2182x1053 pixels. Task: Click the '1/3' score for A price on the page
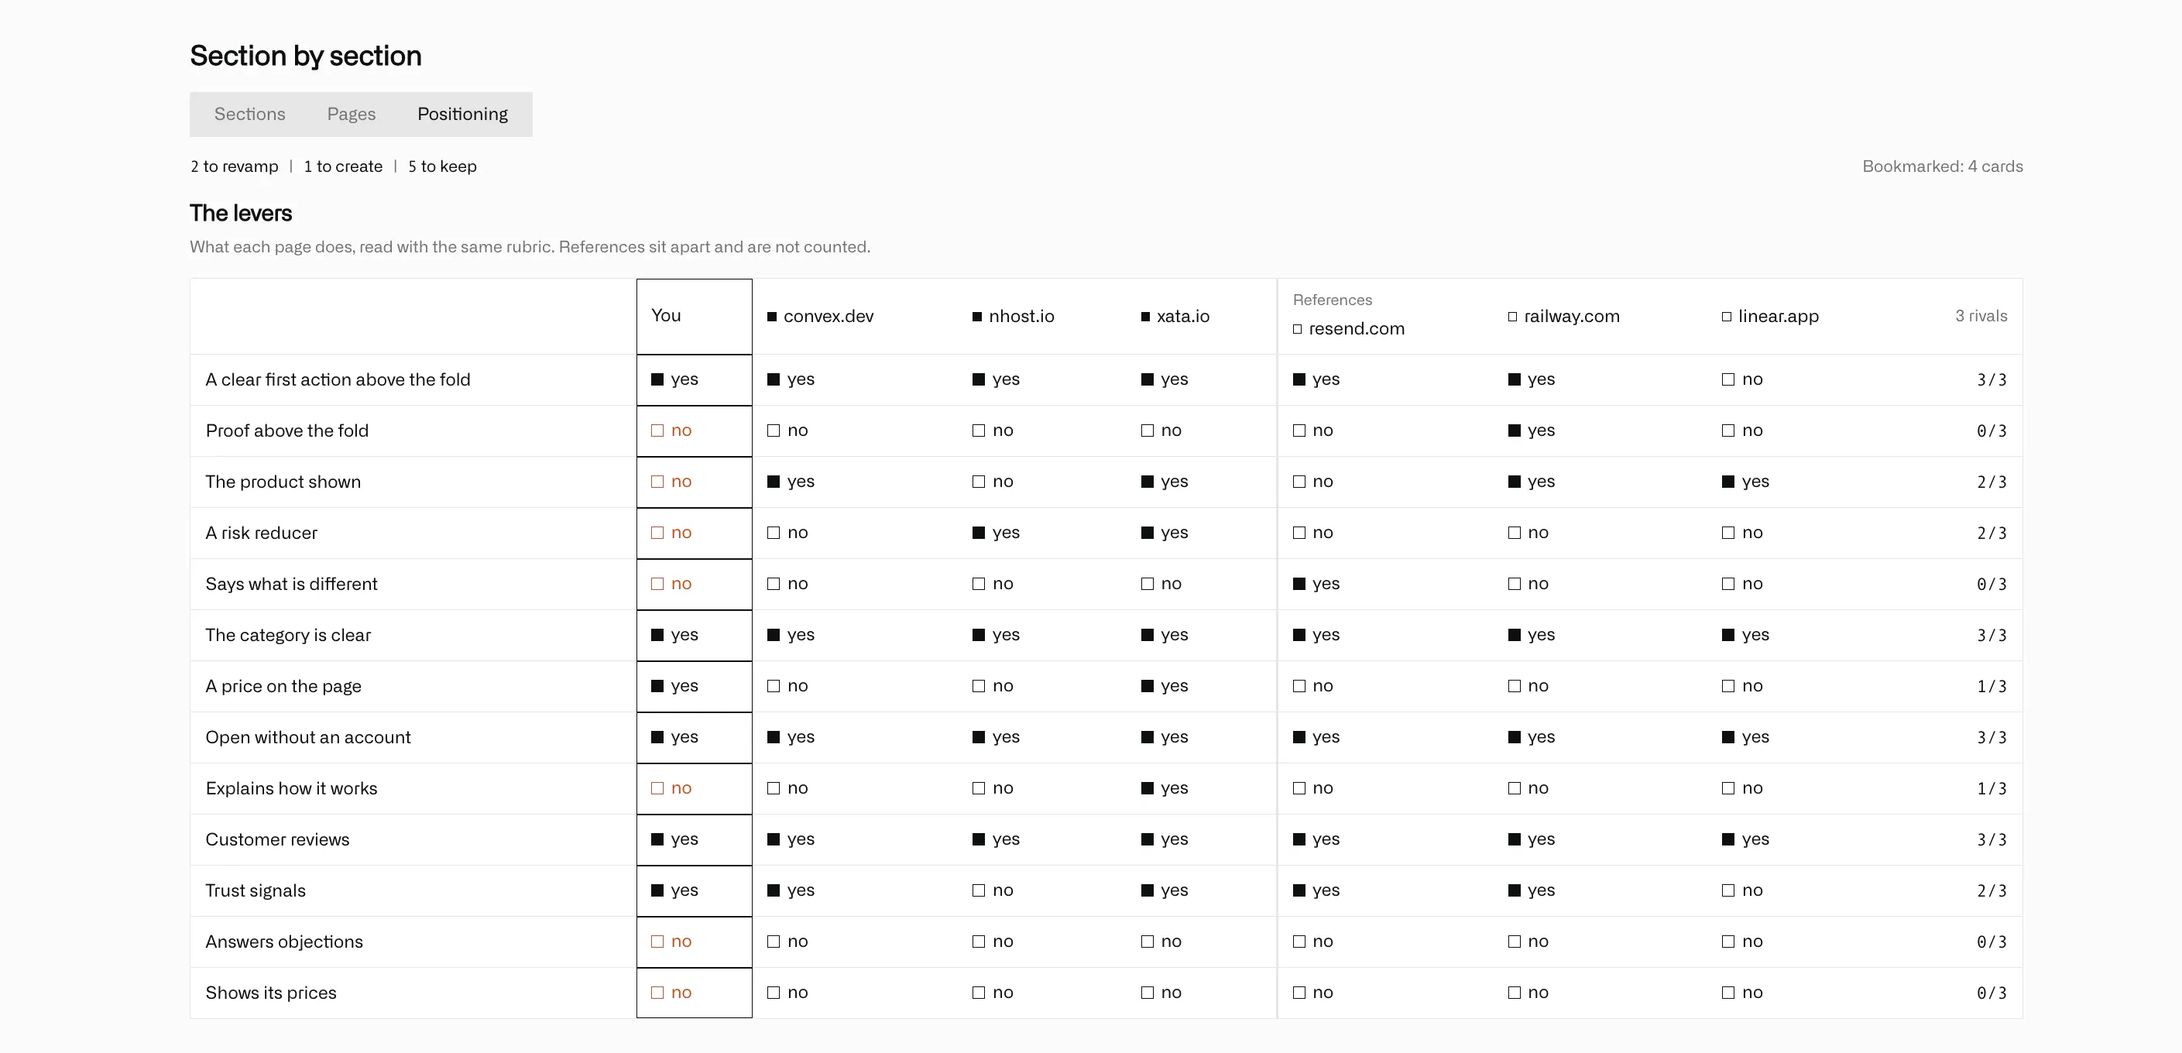coord(1992,687)
